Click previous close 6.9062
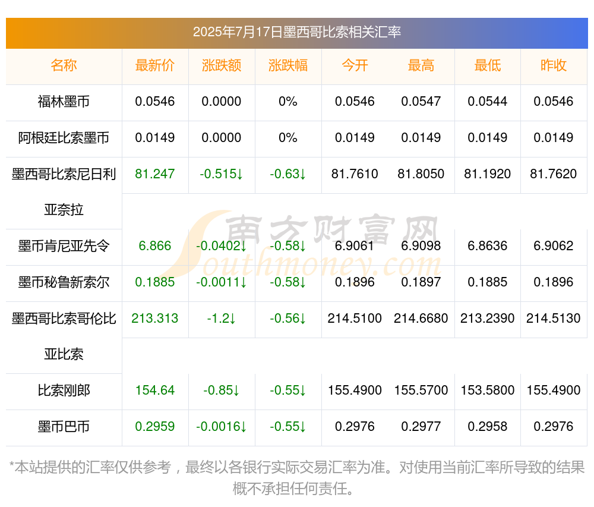 click(553, 246)
